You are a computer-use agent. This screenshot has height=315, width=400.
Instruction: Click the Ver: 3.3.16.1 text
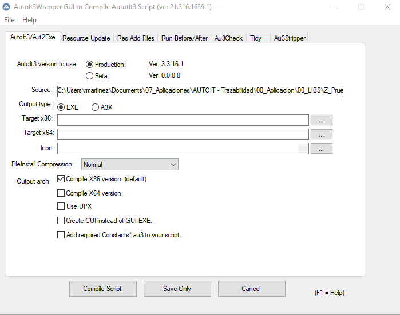(x=166, y=64)
